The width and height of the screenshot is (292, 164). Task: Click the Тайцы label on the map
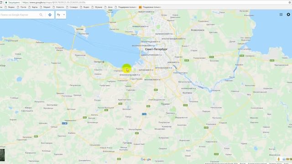[128, 117]
